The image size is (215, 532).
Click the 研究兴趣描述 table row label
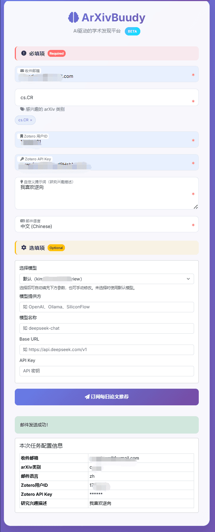click(34, 503)
